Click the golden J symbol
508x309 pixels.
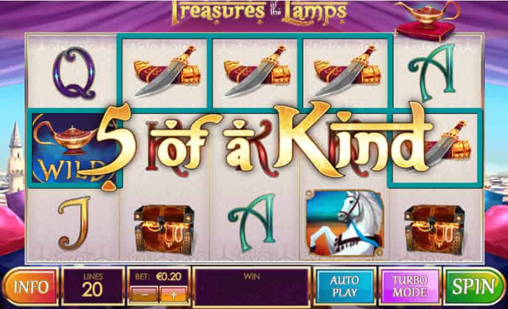click(x=74, y=223)
